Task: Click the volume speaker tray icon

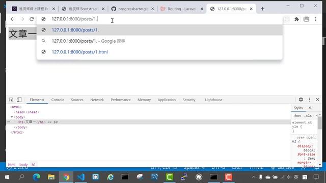Action: click(289, 177)
